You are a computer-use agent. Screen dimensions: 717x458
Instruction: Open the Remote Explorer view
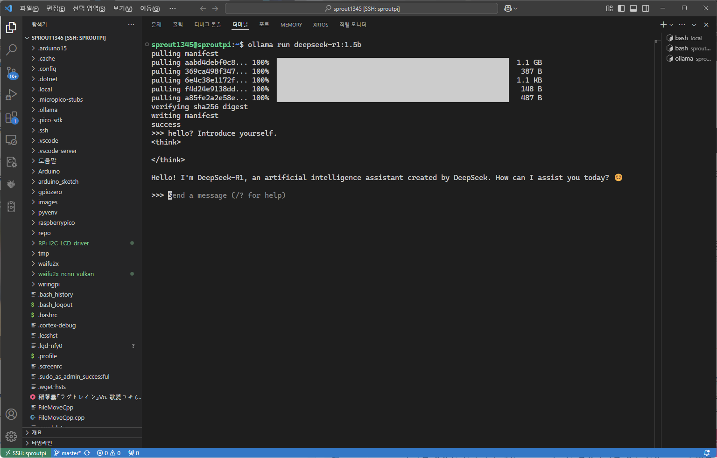(x=11, y=139)
